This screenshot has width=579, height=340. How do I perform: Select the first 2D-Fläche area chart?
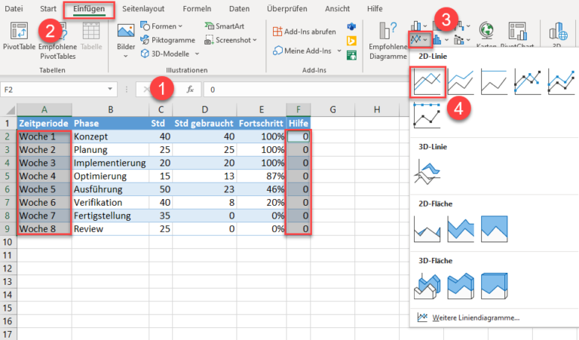(x=427, y=229)
